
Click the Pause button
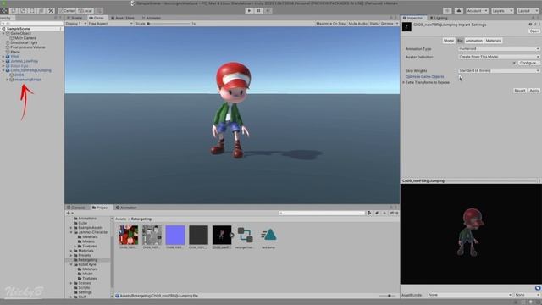(258, 11)
